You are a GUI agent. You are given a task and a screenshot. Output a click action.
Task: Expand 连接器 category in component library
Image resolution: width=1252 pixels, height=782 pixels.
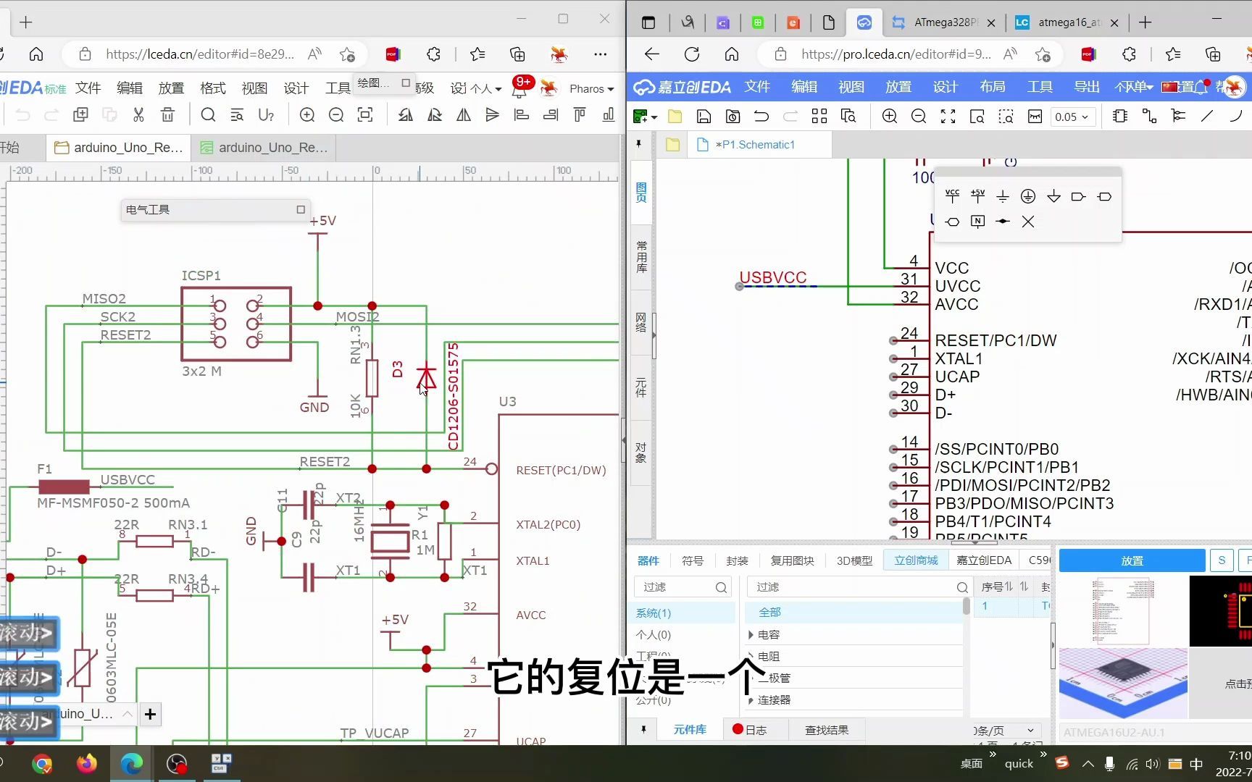(x=751, y=700)
